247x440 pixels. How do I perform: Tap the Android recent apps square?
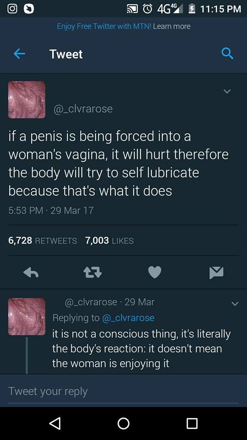(192, 423)
